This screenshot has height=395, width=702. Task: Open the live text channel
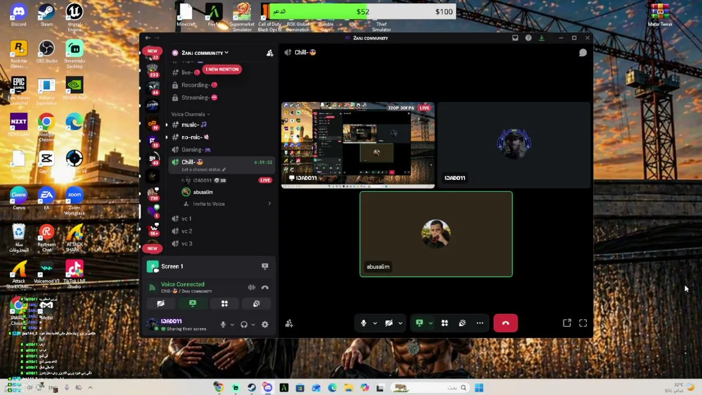coord(186,72)
